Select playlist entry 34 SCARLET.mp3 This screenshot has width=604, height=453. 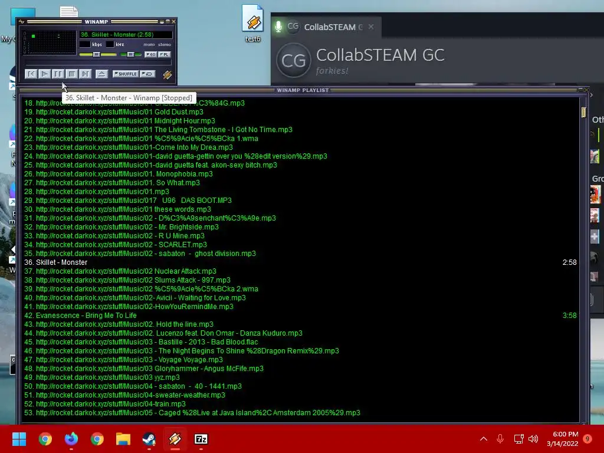300,245
